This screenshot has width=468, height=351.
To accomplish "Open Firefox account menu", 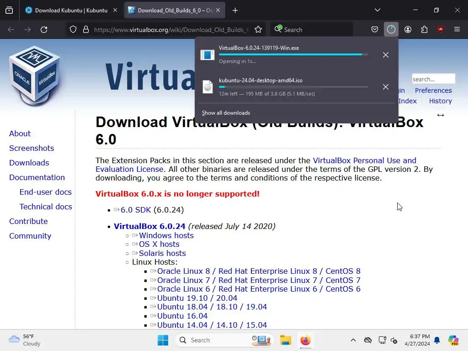I will (x=408, y=30).
